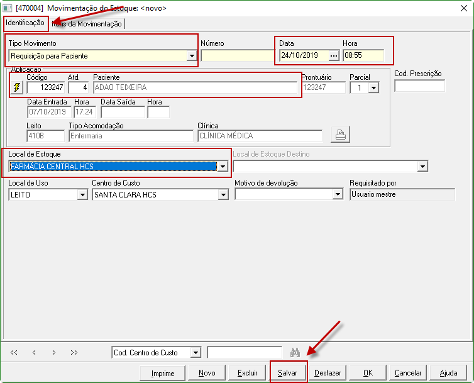Image resolution: width=474 pixels, height=383 pixels.
Task: Click the Clínica field CLÍNICA MÉDICA
Action: [x=260, y=136]
